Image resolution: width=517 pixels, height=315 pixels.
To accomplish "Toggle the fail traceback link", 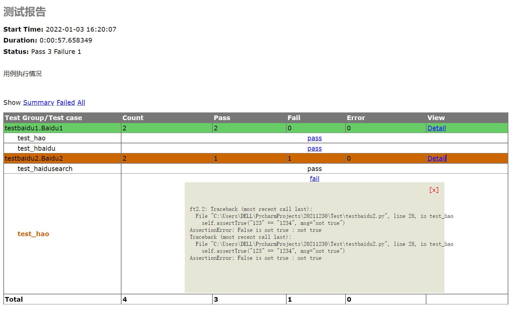I will coord(315,179).
